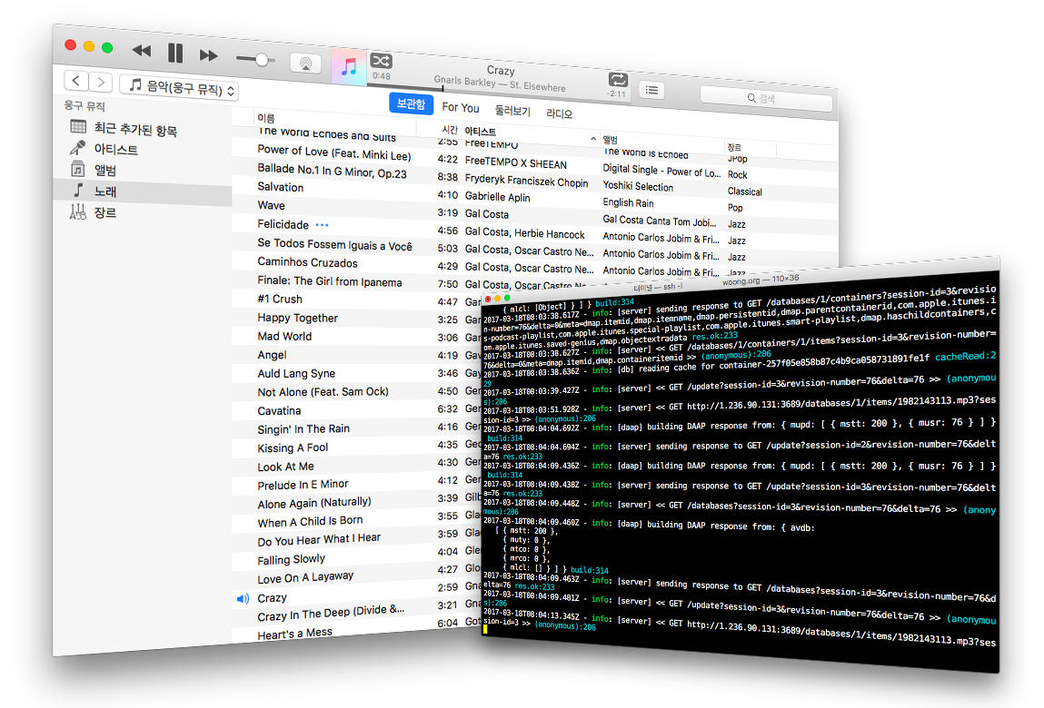This screenshot has width=1044, height=708.
Task: Open the Up Next list button
Action: tap(651, 90)
